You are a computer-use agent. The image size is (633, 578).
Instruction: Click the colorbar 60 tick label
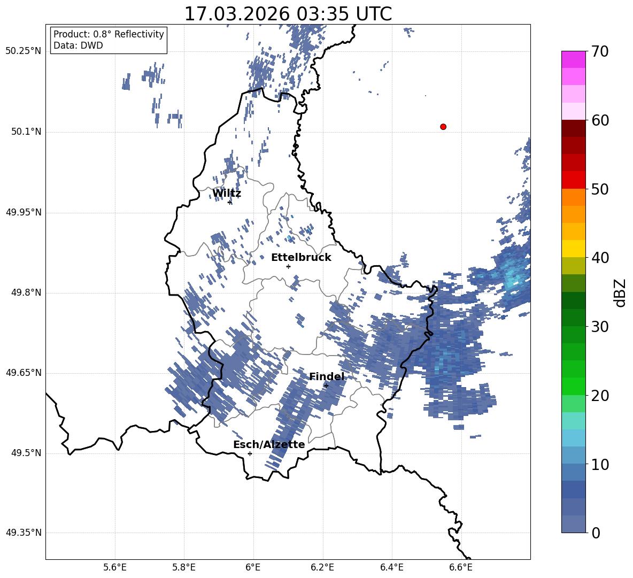(600, 120)
